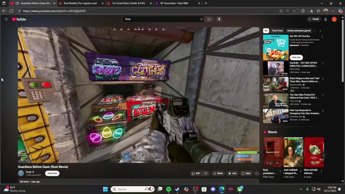Viewport: 345px width, 194px height.
Task: Open YouTube notifications bell
Action: [x=326, y=19]
